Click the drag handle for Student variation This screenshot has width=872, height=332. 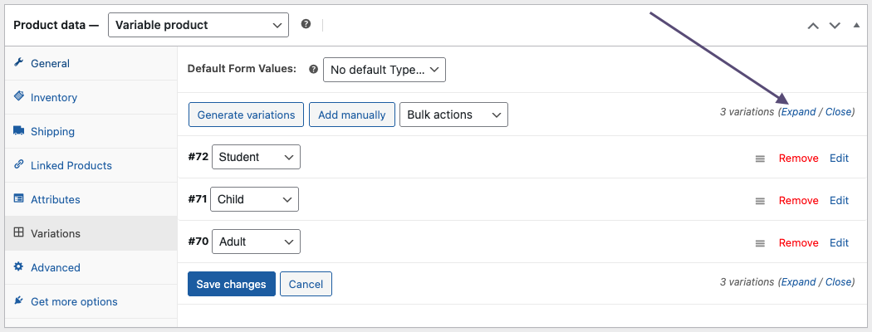coord(760,159)
